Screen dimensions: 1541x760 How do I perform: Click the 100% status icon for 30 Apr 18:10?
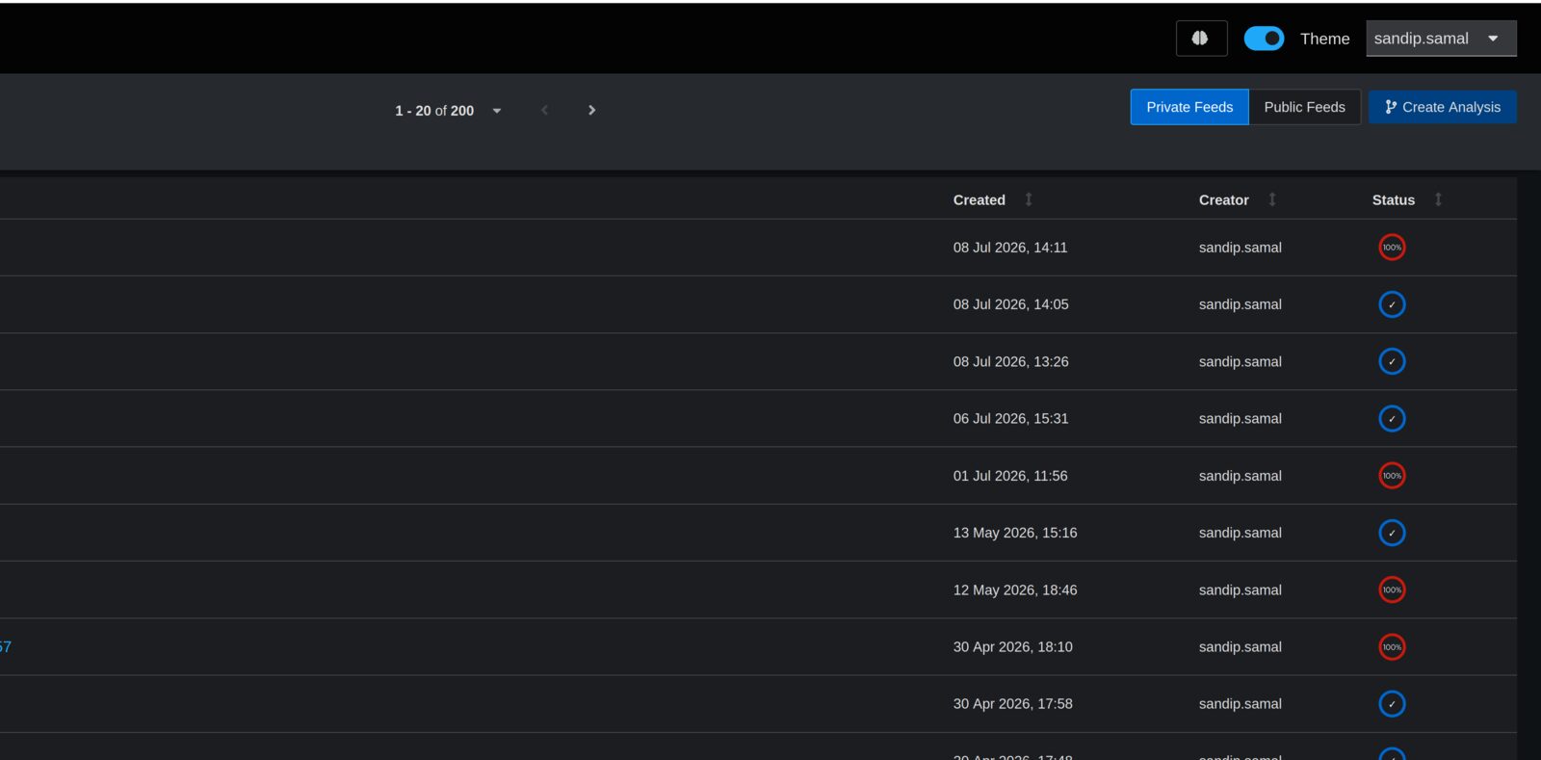pyautogui.click(x=1392, y=647)
